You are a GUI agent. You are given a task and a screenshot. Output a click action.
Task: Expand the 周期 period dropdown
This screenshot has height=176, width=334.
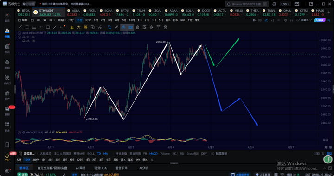[62, 20]
